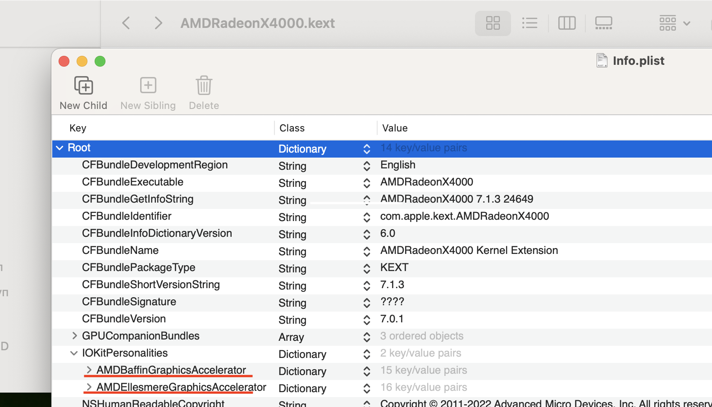The image size is (712, 407).
Task: Click the value '7.1.3'
Action: pyautogui.click(x=392, y=285)
